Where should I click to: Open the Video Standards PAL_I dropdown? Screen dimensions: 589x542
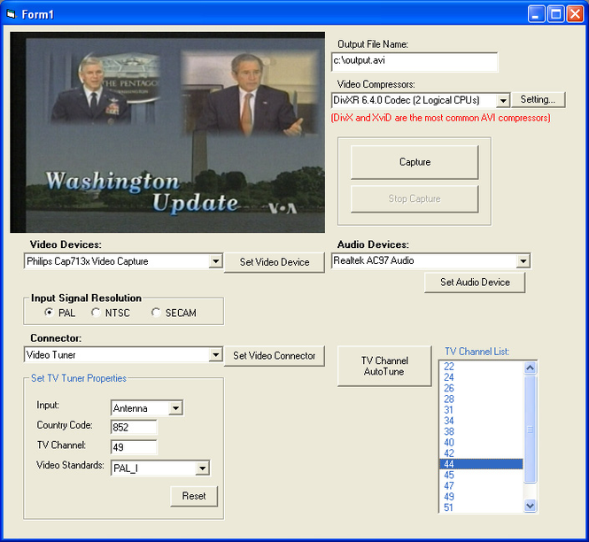(203, 468)
